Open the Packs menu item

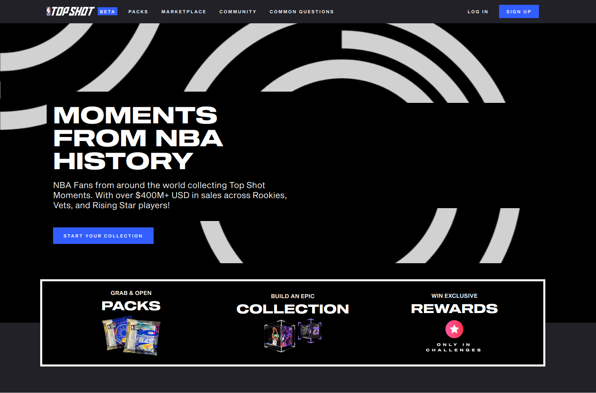(138, 12)
